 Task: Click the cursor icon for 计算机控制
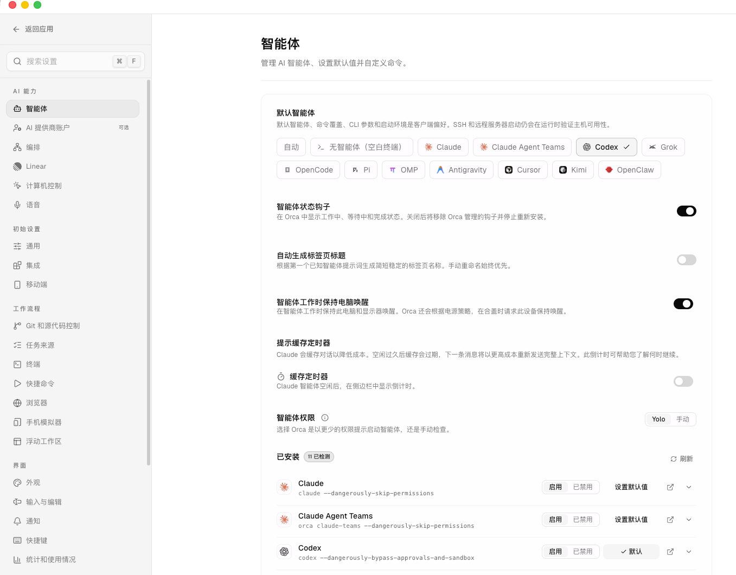[x=17, y=186]
